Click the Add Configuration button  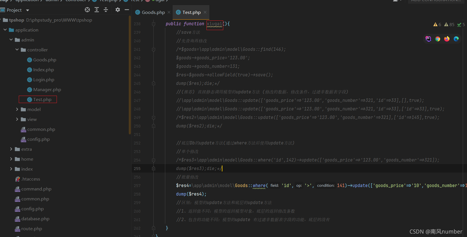[x=436, y=1]
